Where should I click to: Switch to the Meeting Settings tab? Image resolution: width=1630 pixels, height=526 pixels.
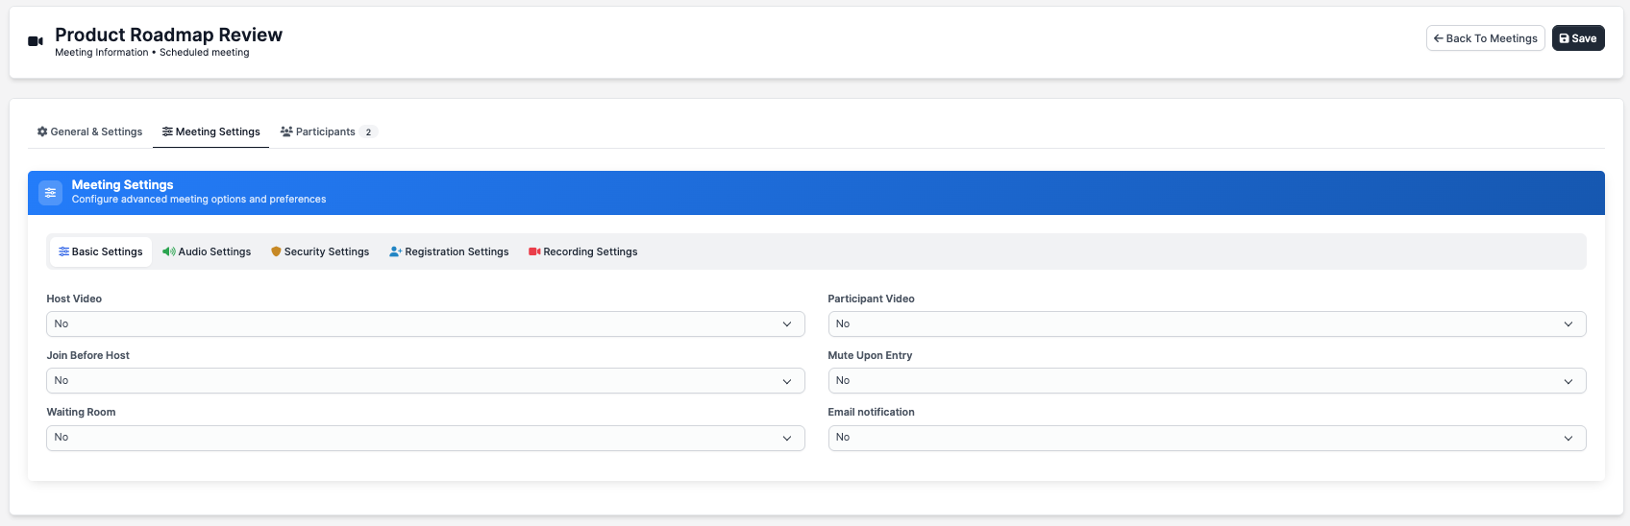(x=211, y=131)
